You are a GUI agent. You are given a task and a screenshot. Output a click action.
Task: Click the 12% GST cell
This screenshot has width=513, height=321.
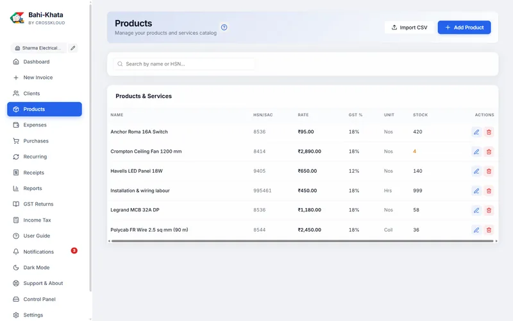point(354,171)
